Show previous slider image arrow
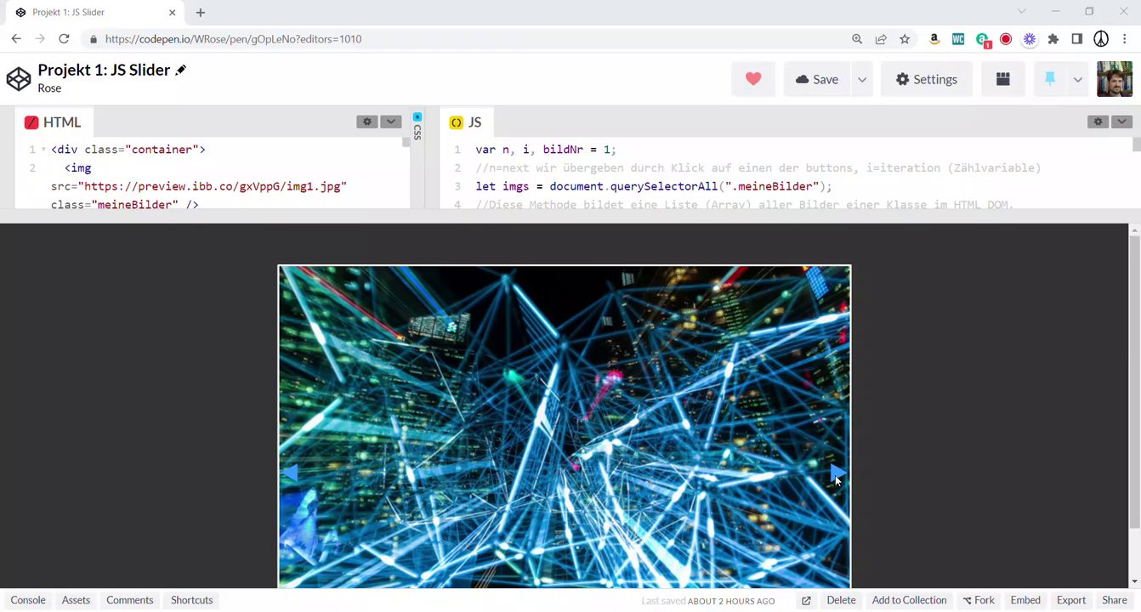1141x612 pixels. click(290, 473)
